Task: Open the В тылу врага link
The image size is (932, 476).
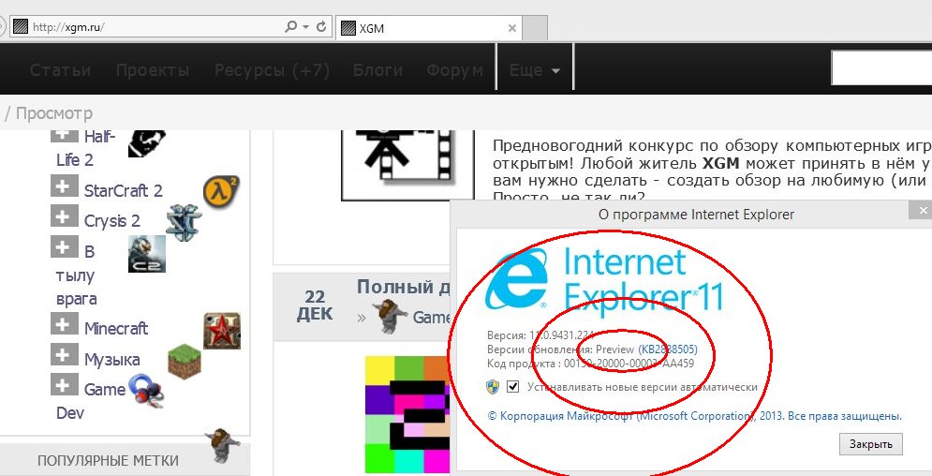Action: 76,275
